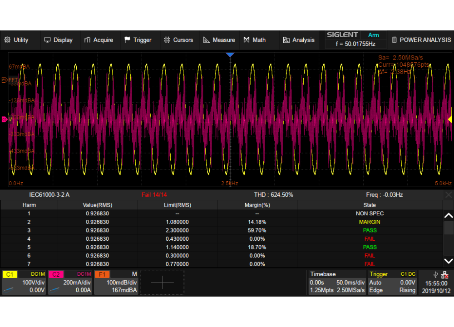Open the Measure ruler icon menu
The width and height of the screenshot is (454, 327).
[x=207, y=40]
